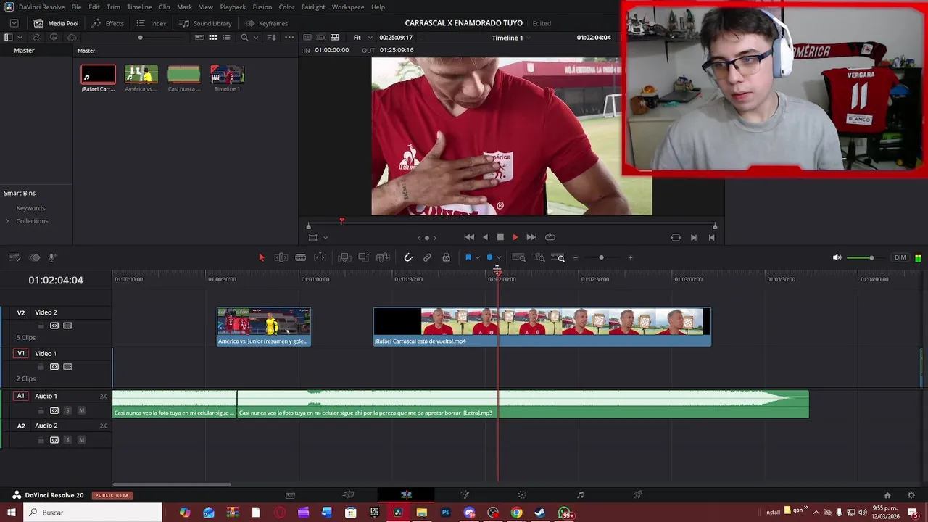This screenshot has height=522, width=928.
Task: Open the Deliver page rocket icon
Action: click(x=638, y=495)
